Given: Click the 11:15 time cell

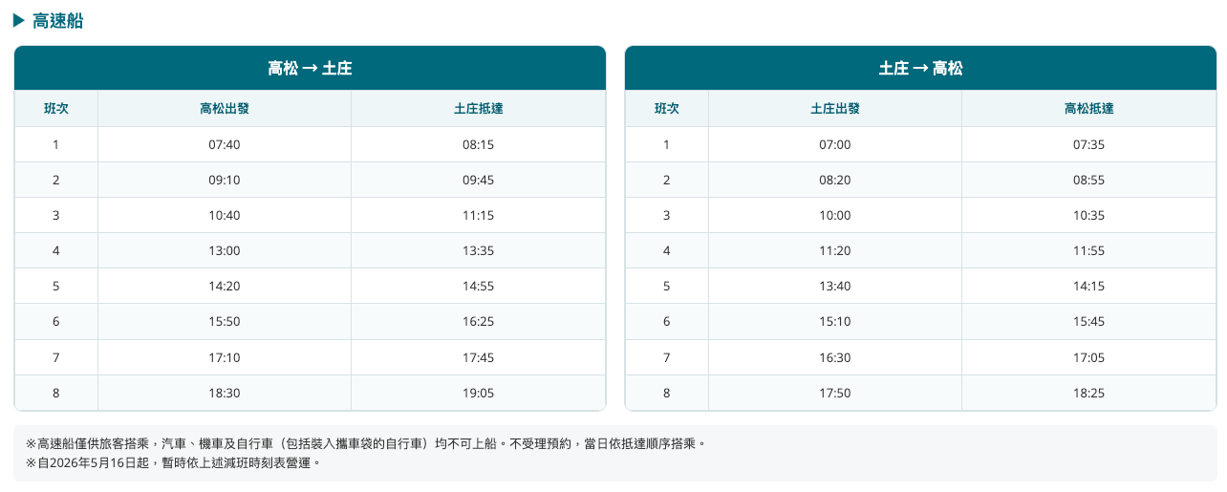Looking at the screenshot, I should point(478,215).
